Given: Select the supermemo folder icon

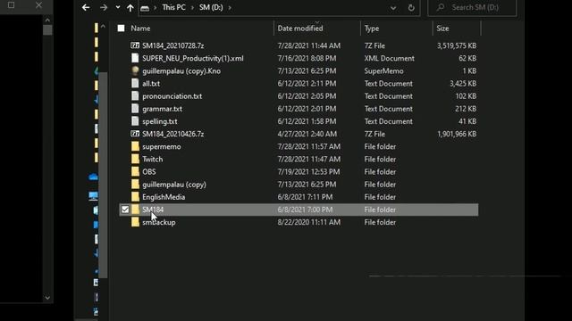Looking at the screenshot, I should (x=135, y=146).
